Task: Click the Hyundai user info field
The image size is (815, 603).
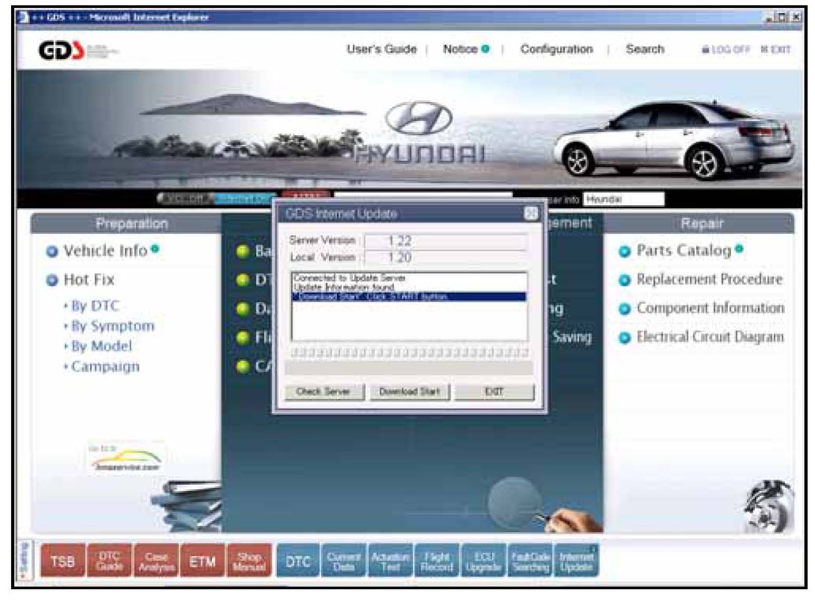Action: pyautogui.click(x=623, y=199)
